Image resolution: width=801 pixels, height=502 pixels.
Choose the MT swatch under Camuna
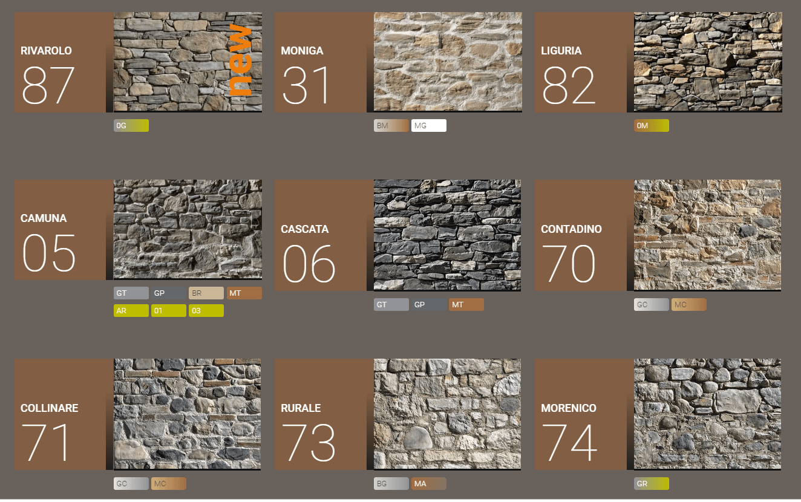point(244,293)
